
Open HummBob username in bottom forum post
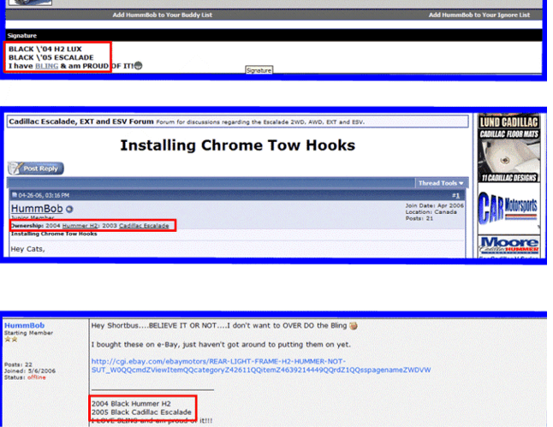pyautogui.click(x=24, y=325)
